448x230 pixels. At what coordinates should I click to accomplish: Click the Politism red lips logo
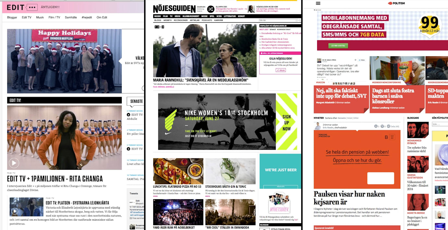pyautogui.click(x=390, y=3)
